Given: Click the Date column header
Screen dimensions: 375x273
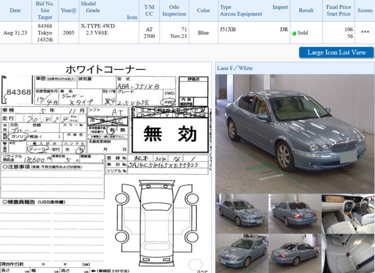Looking at the screenshot, I should 15,10.
